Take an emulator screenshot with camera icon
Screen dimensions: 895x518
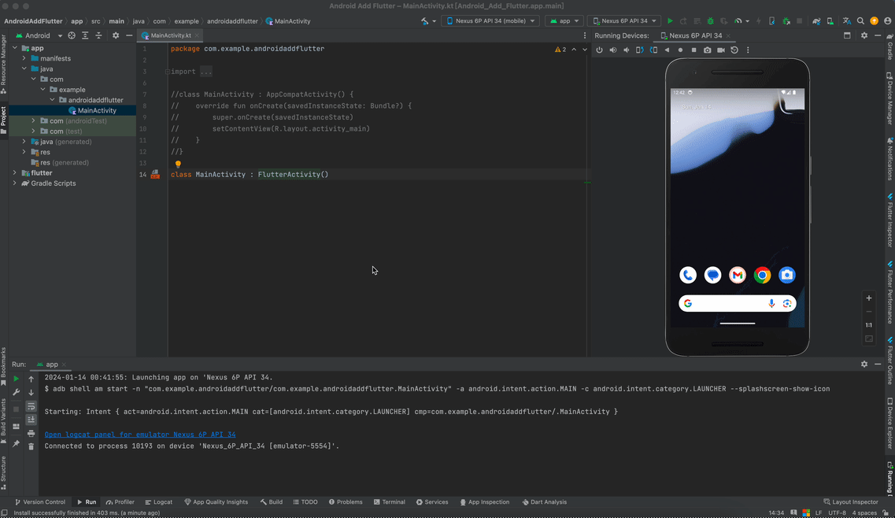[x=707, y=50]
